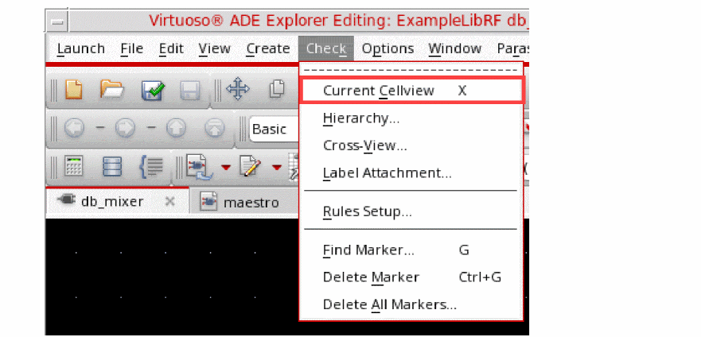Open the Basic workspace combo box

click(x=274, y=130)
